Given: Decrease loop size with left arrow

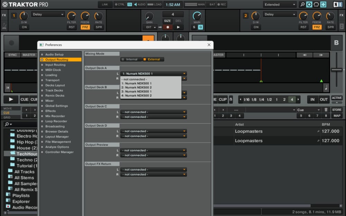Looking at the screenshot, I should click(240, 99).
